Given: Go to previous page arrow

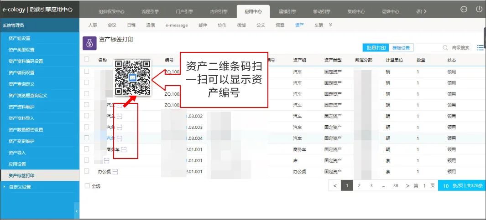Looking at the screenshot, I should tap(335, 186).
